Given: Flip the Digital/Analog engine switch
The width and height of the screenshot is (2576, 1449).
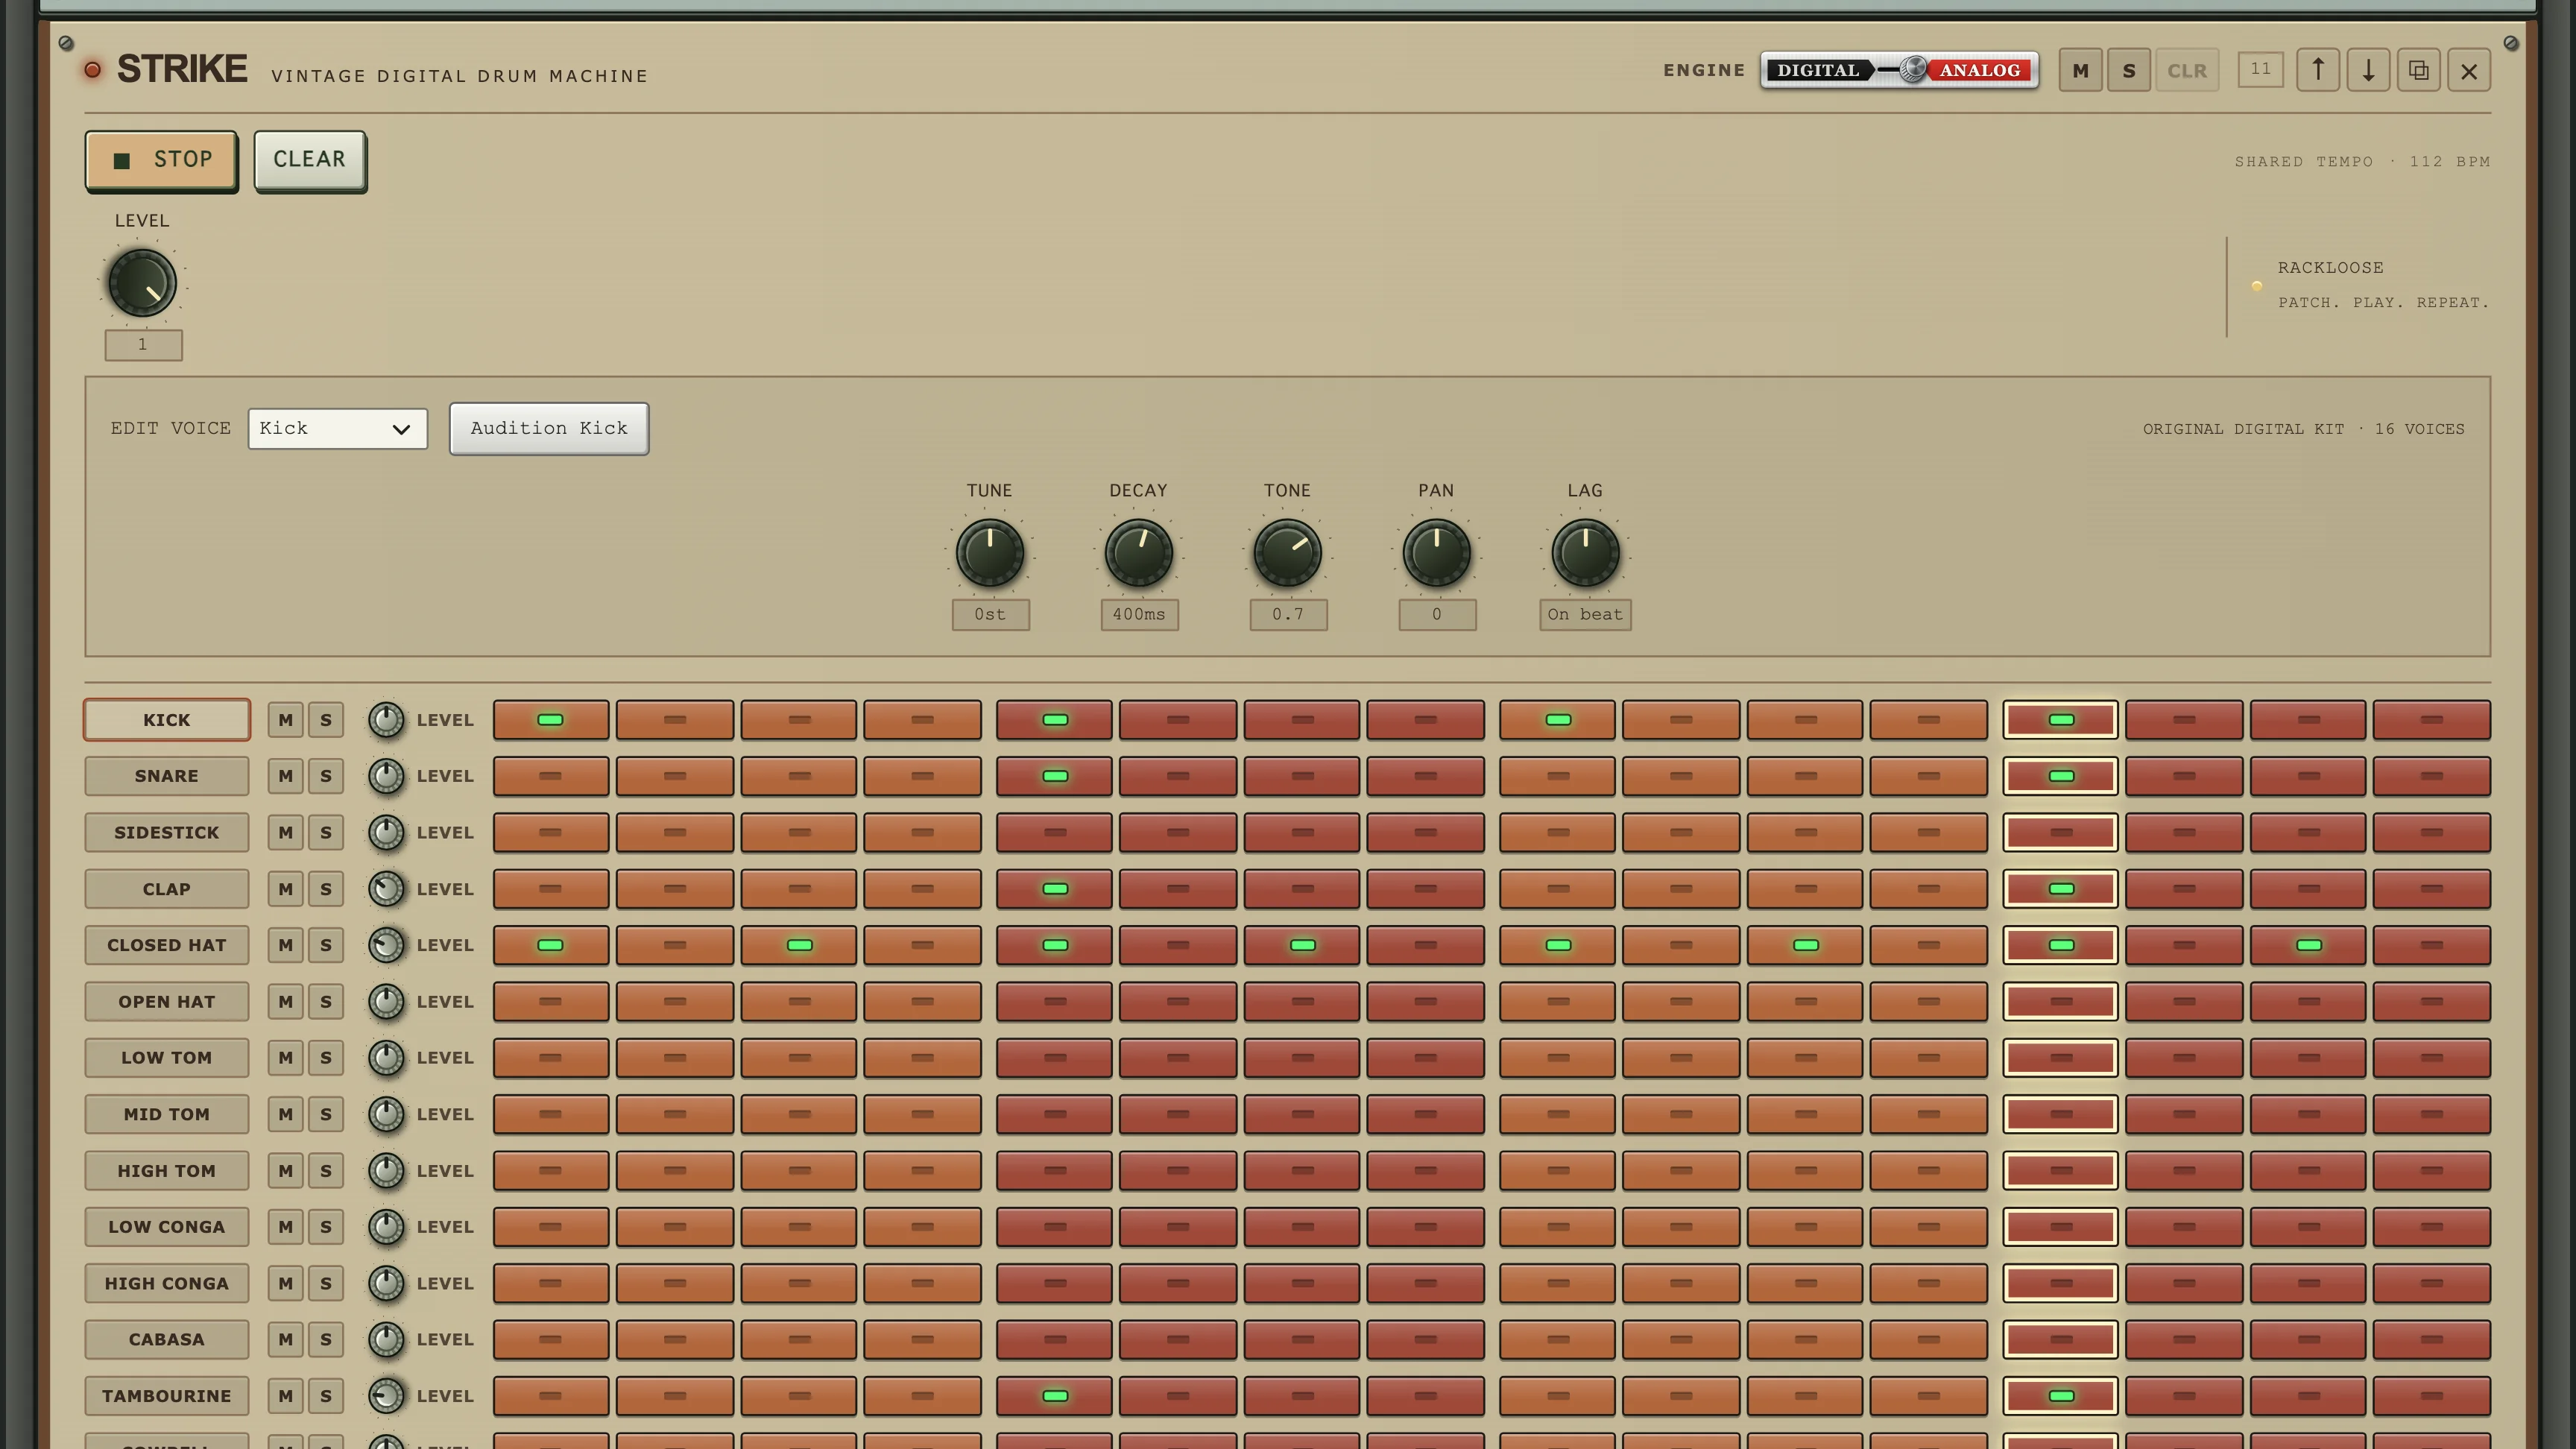Looking at the screenshot, I should [1899, 70].
